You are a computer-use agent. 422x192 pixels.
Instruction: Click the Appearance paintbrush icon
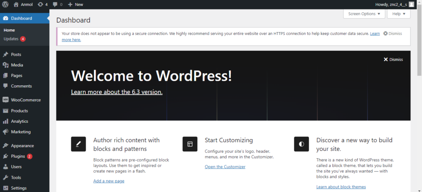5,146
